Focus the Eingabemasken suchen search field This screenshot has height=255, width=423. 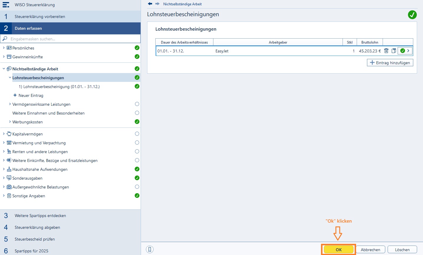click(x=70, y=39)
